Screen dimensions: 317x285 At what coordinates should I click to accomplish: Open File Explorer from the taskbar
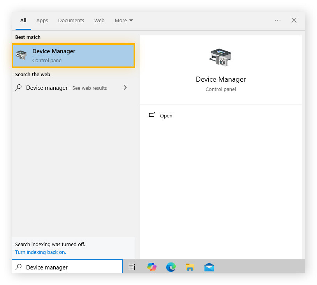coord(190,267)
